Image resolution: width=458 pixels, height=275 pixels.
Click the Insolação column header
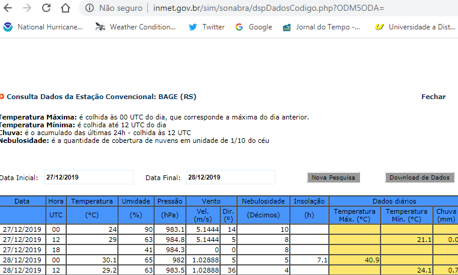(x=309, y=201)
